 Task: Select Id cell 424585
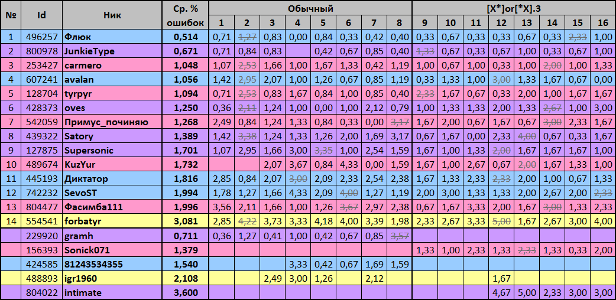coord(41,264)
